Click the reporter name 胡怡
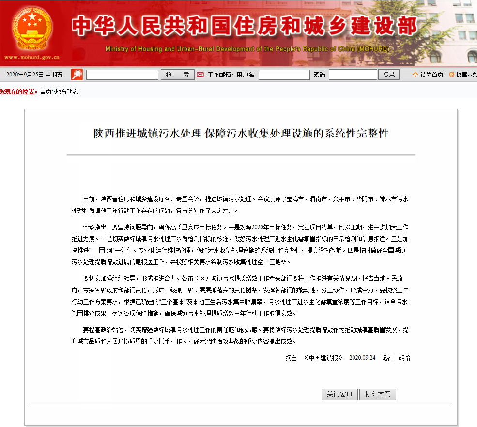 point(404,358)
